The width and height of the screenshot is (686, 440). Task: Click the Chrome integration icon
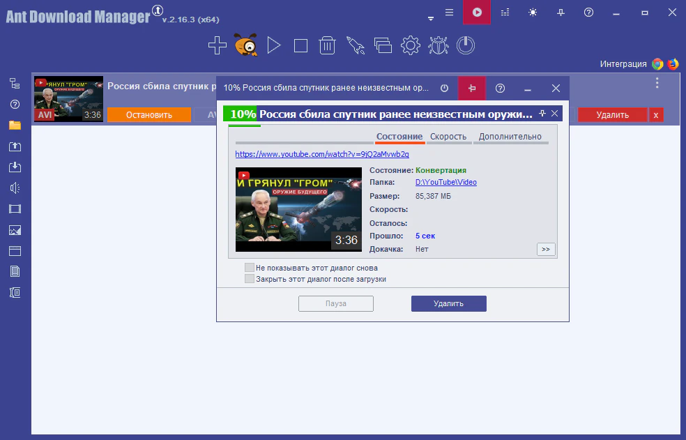tap(657, 64)
